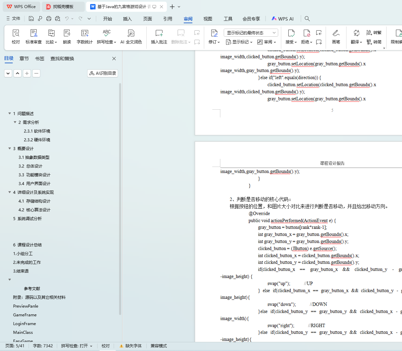The height and width of the screenshot is (351, 402).
Task: Click the minus demote heading button
Action: (x=36, y=73)
